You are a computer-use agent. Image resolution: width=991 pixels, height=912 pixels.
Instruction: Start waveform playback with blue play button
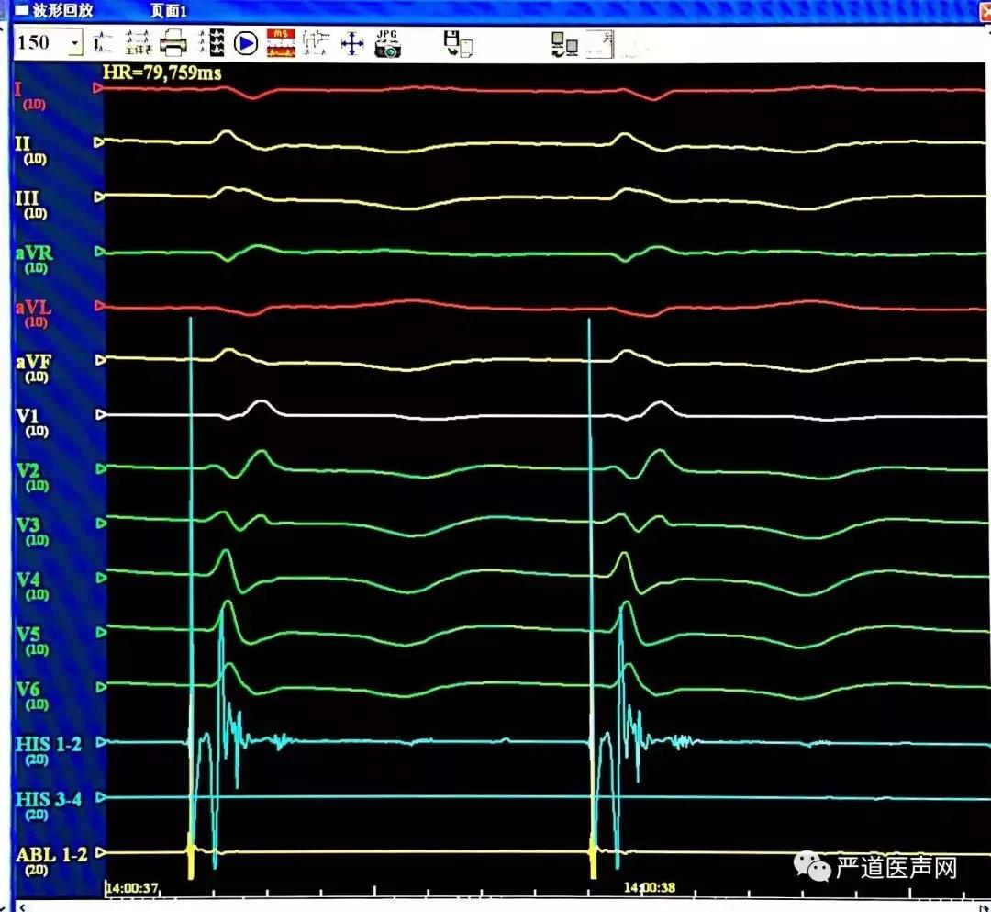[x=246, y=43]
